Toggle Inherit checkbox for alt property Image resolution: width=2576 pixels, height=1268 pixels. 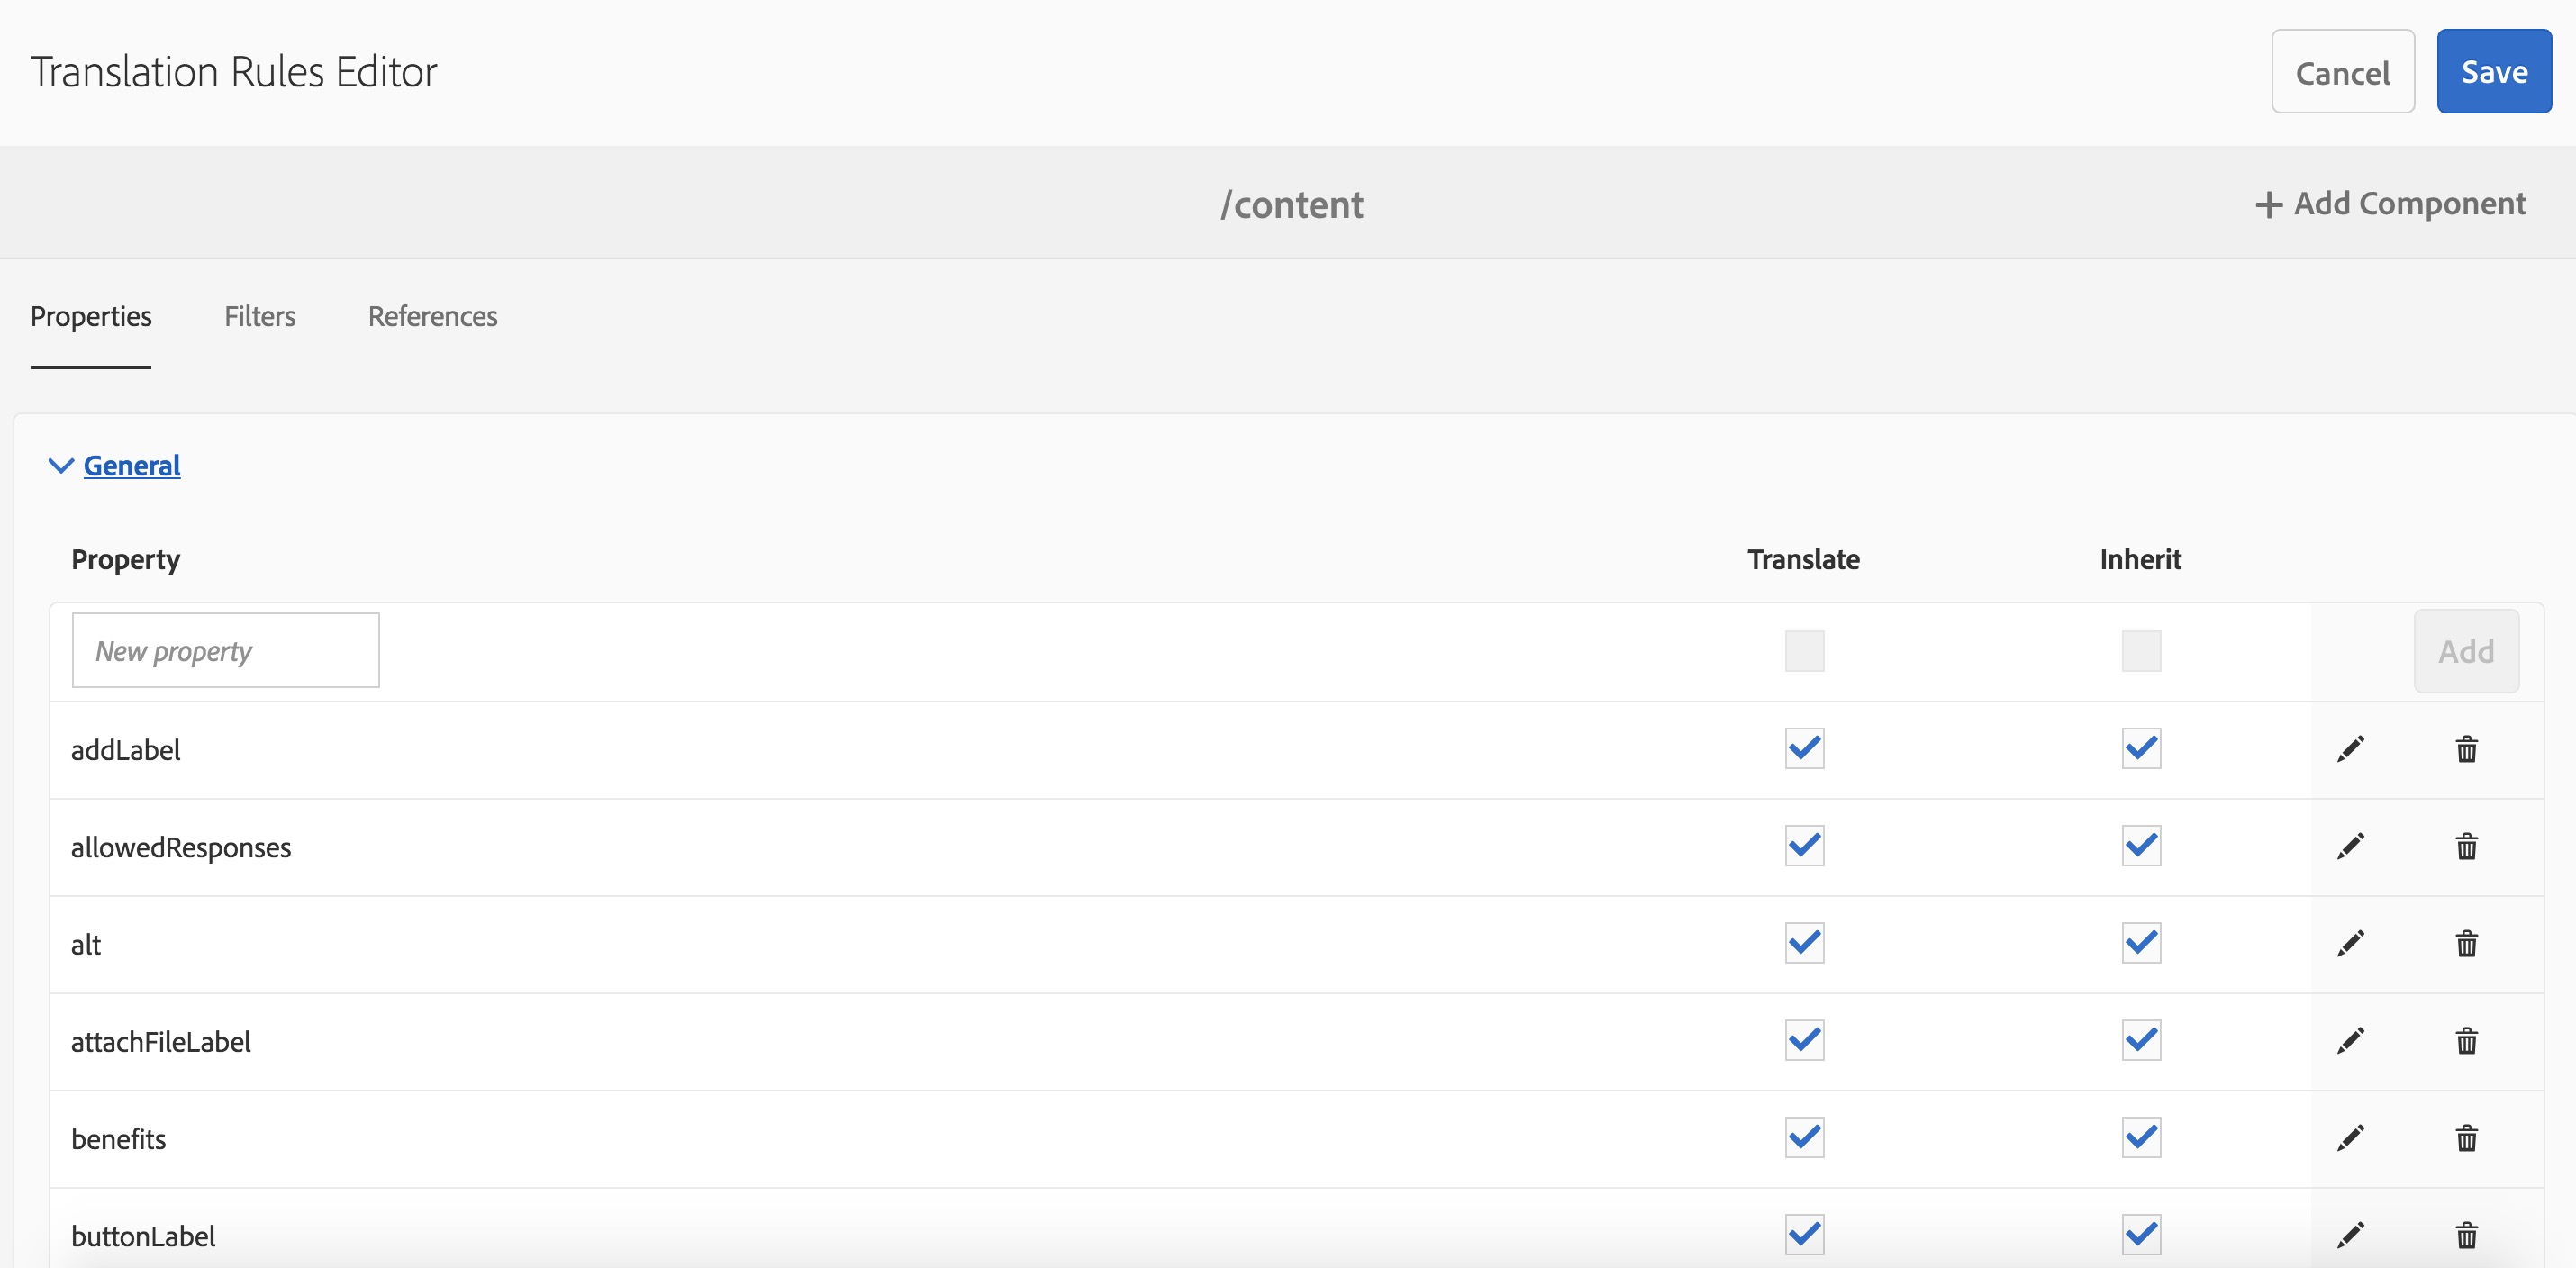point(2141,943)
